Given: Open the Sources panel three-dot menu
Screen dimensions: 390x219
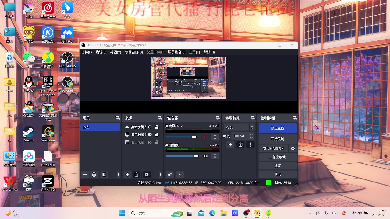Looking at the screenshot, I should click(160, 175).
